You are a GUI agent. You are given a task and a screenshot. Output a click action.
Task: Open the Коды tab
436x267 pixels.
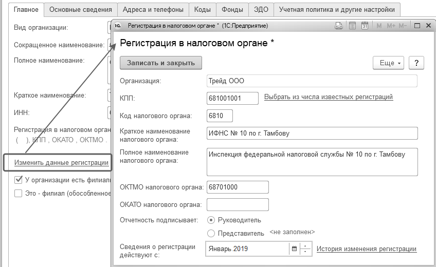tap(202, 10)
